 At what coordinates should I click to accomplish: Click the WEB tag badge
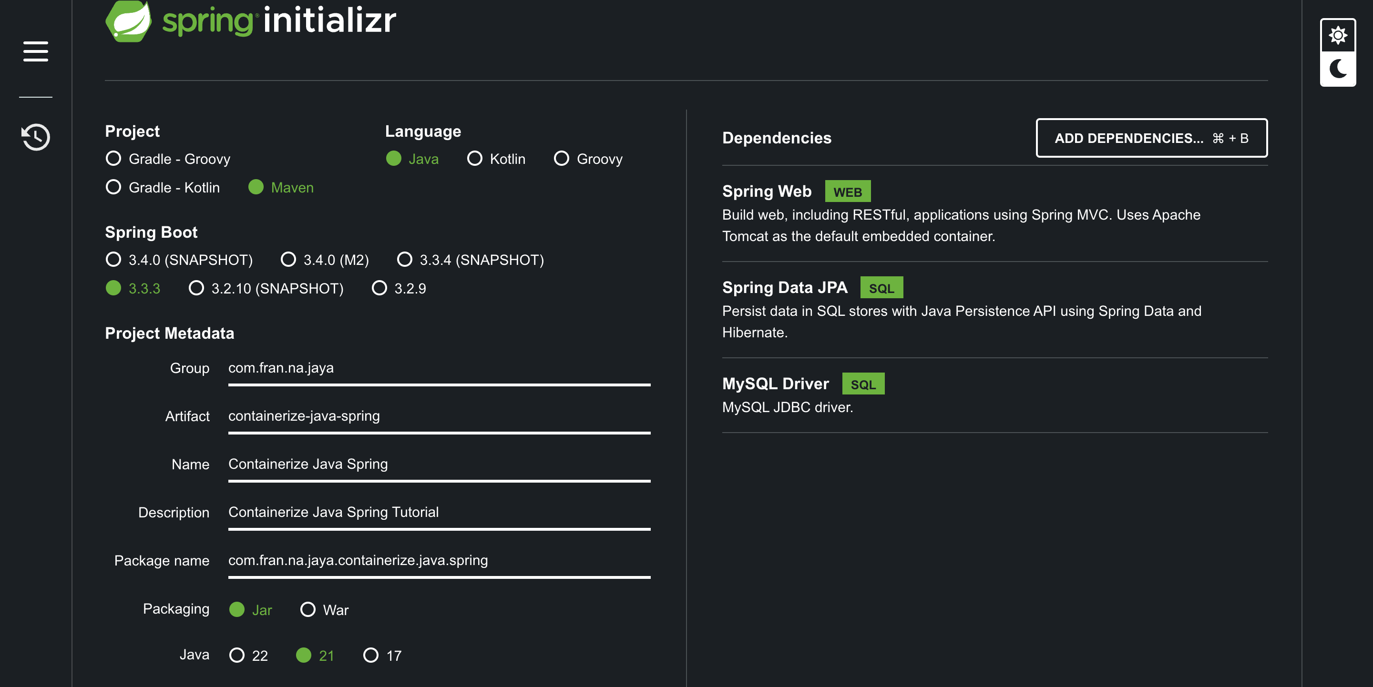[848, 191]
